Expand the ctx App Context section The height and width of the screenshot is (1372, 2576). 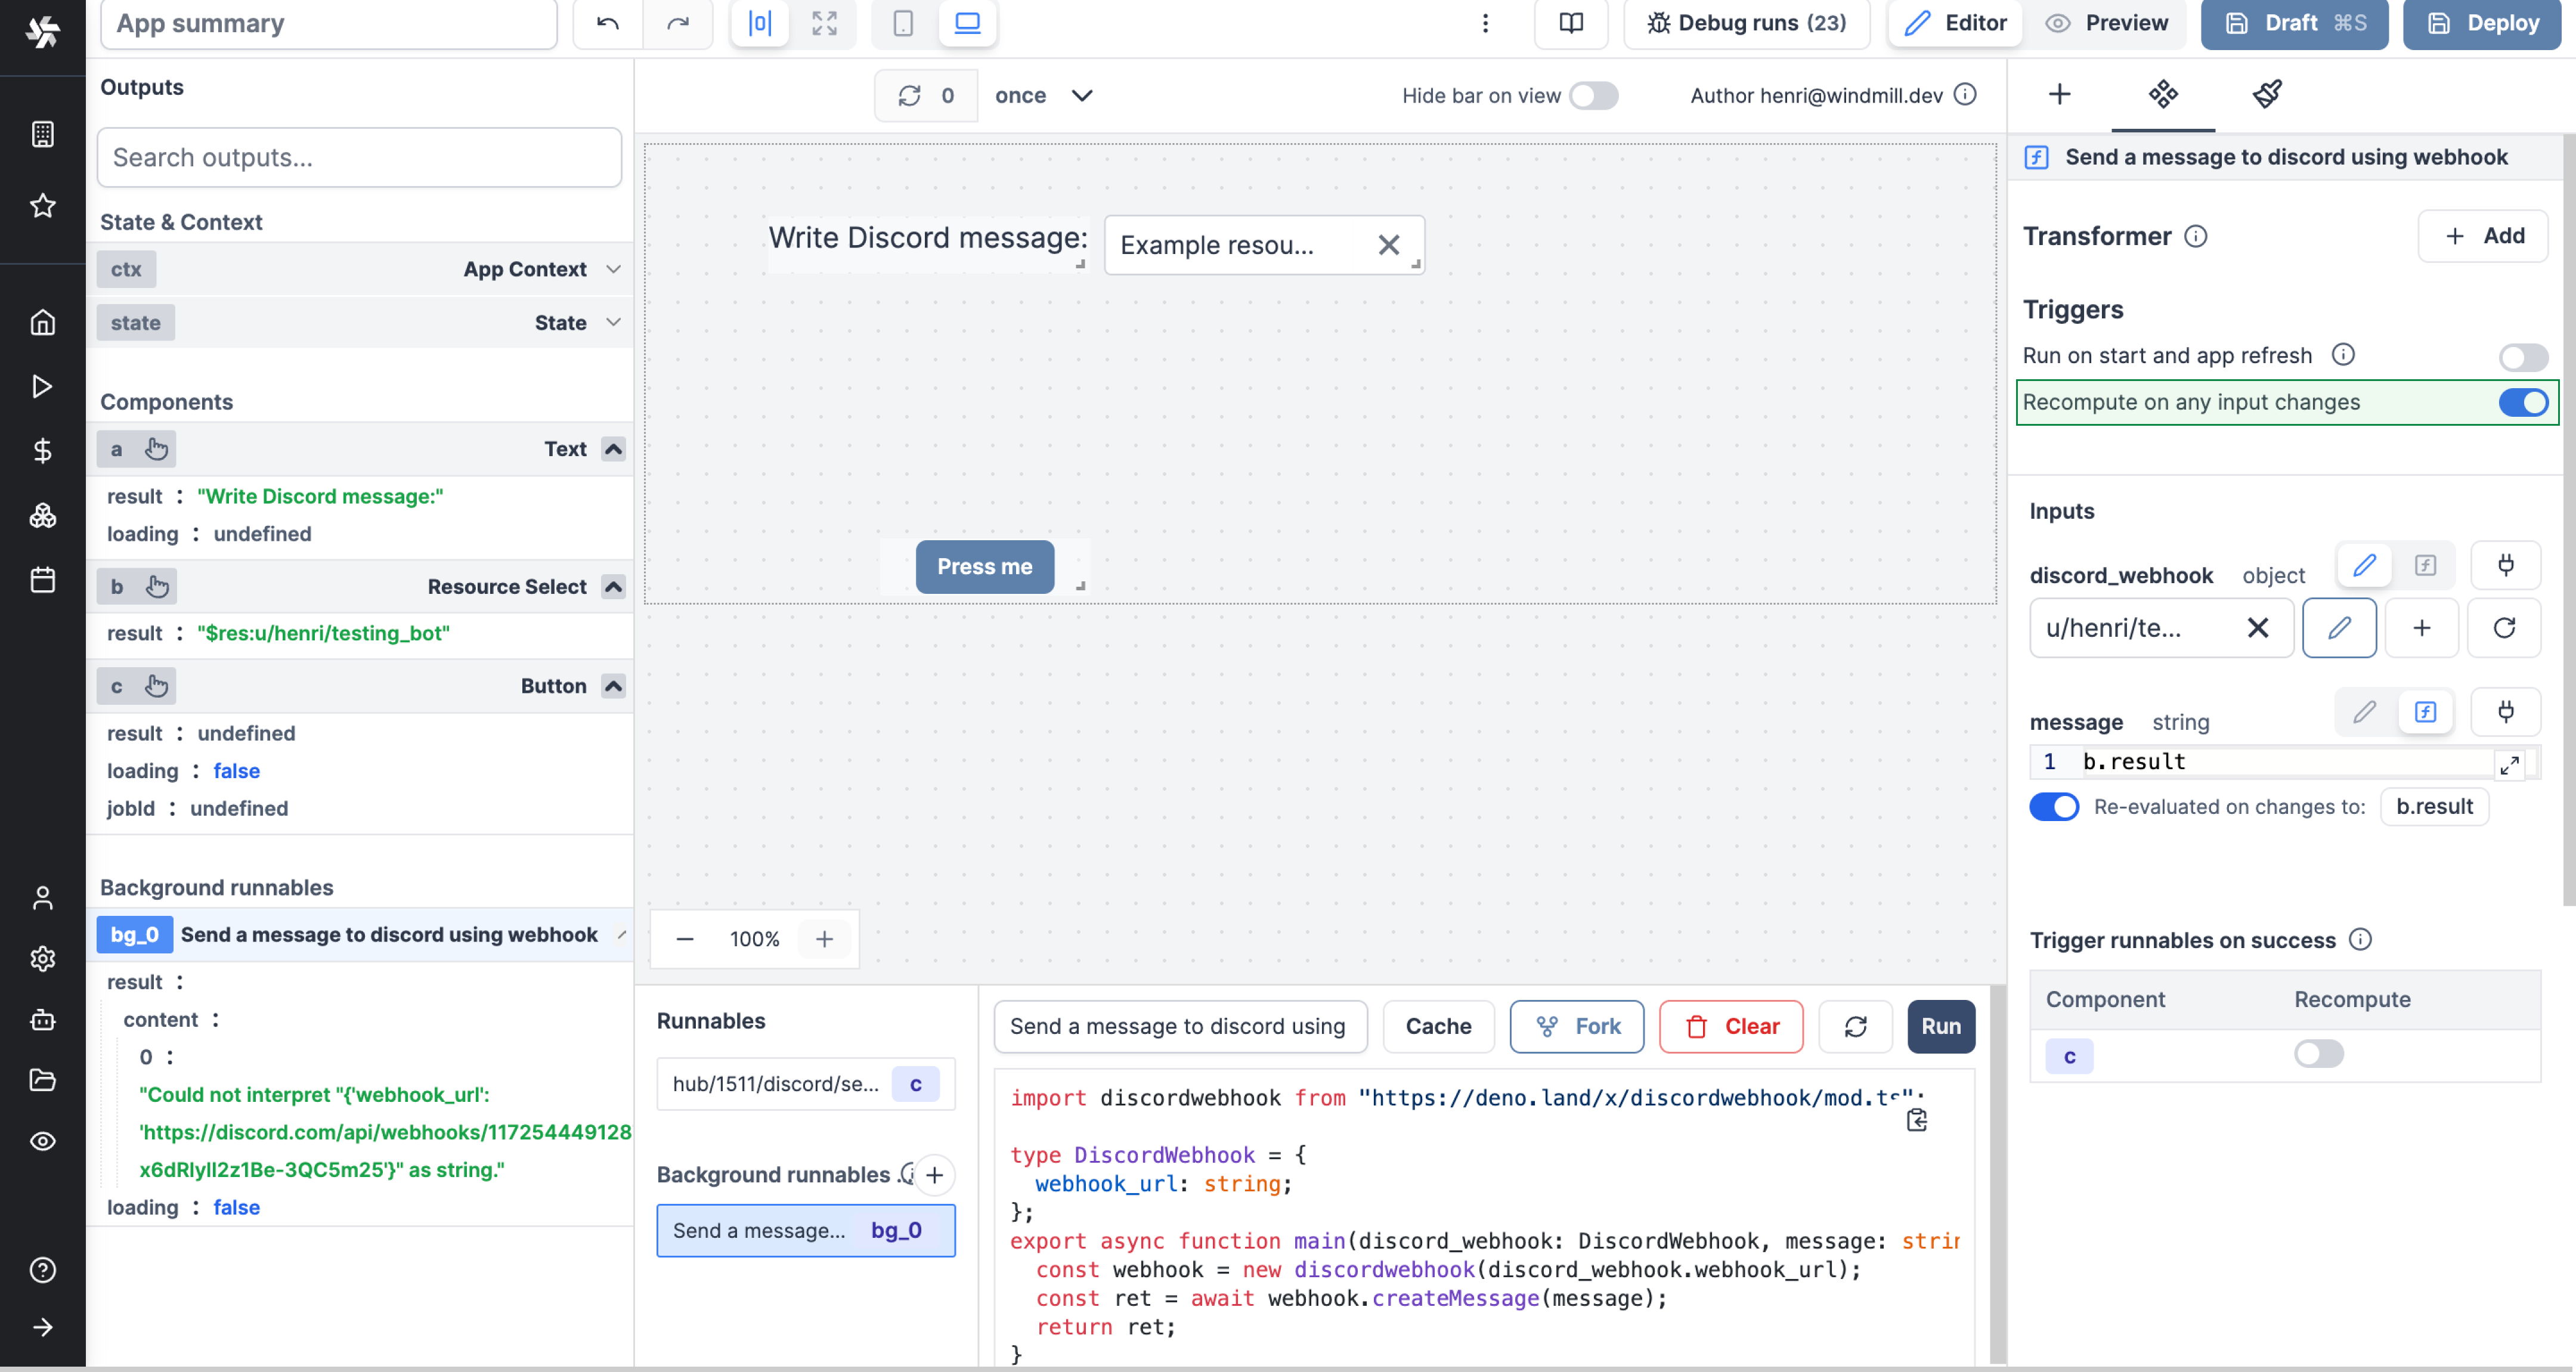tap(613, 269)
